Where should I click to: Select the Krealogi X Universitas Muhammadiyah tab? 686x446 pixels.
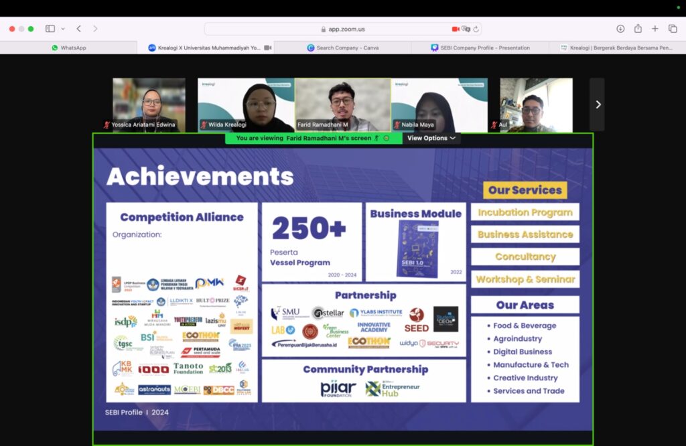coord(205,48)
